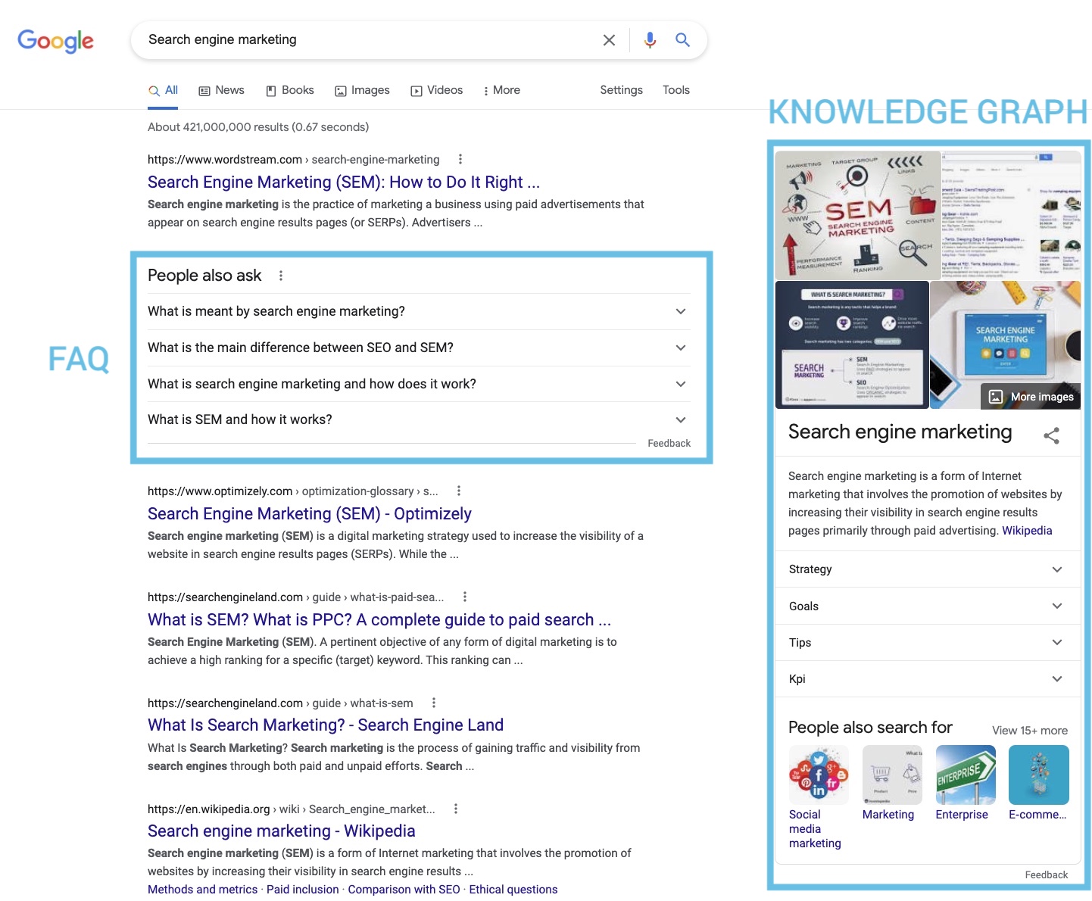Open options menu for the optimizely.com result
Image resolution: width=1092 pixels, height=901 pixels.
pos(459,491)
